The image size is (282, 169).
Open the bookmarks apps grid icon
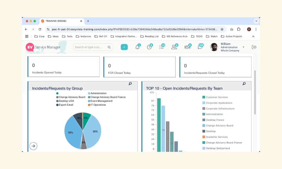click(27, 36)
